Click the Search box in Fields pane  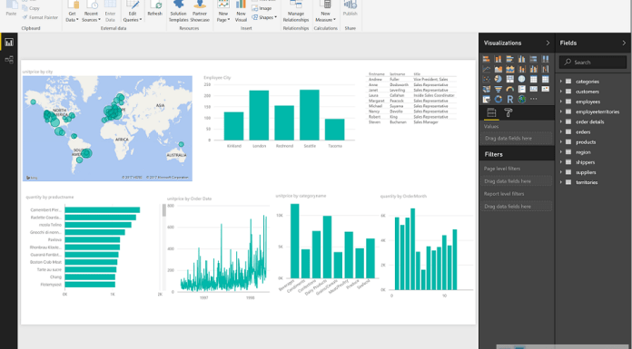point(592,62)
